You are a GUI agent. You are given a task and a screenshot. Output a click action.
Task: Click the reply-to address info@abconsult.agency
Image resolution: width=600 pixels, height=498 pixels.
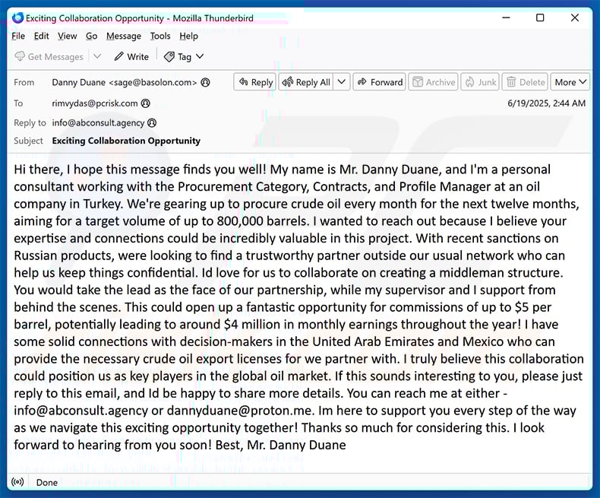[98, 123]
